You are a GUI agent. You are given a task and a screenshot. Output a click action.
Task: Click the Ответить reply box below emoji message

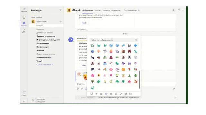coord(81,84)
